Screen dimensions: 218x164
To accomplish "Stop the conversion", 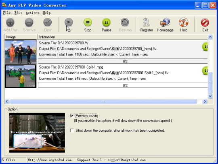I will coord(88,22).
